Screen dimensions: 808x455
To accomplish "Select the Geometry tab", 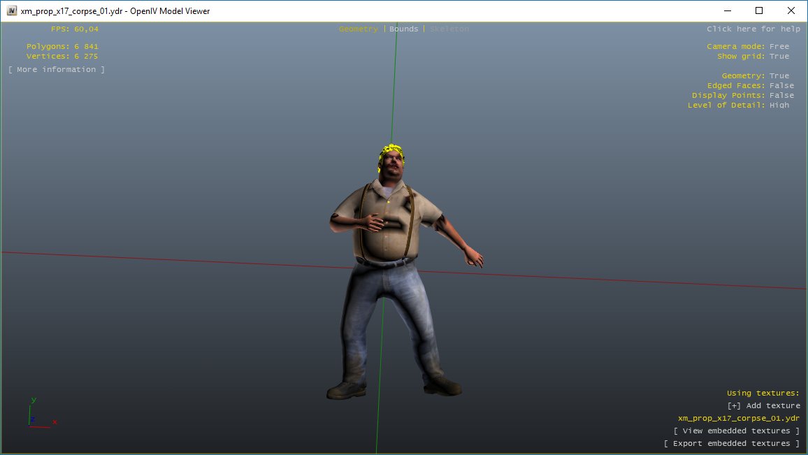I will tap(358, 29).
